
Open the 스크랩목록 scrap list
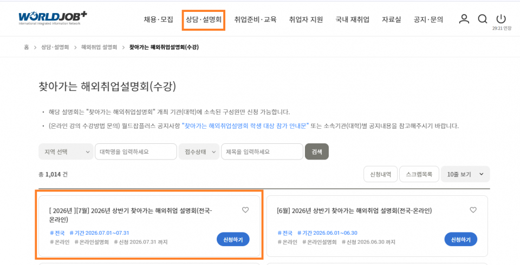[x=419, y=174]
